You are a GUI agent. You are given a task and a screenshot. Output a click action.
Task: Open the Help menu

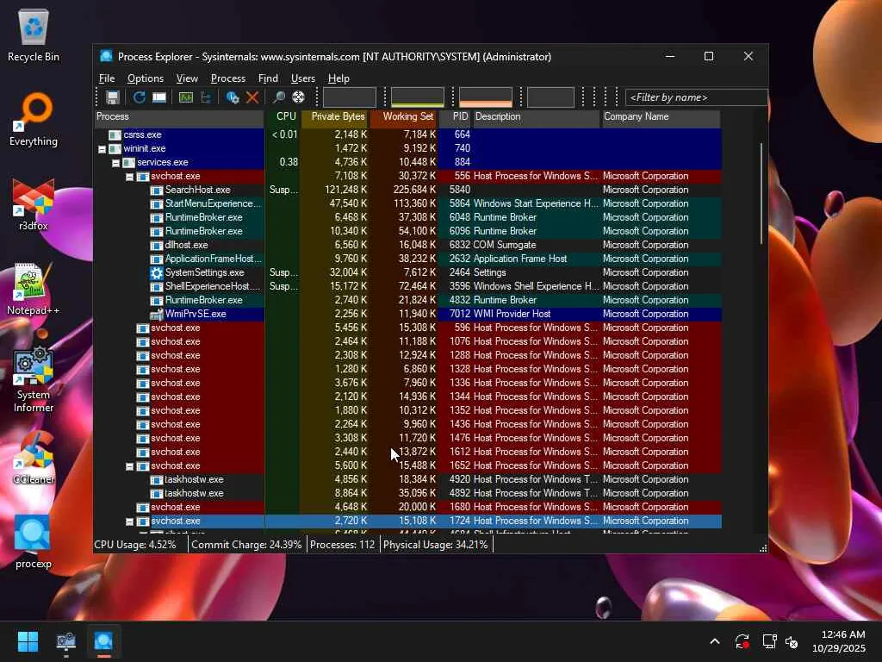(339, 78)
